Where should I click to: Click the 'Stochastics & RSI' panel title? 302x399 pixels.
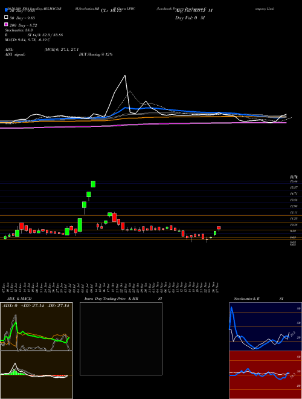[259, 299]
